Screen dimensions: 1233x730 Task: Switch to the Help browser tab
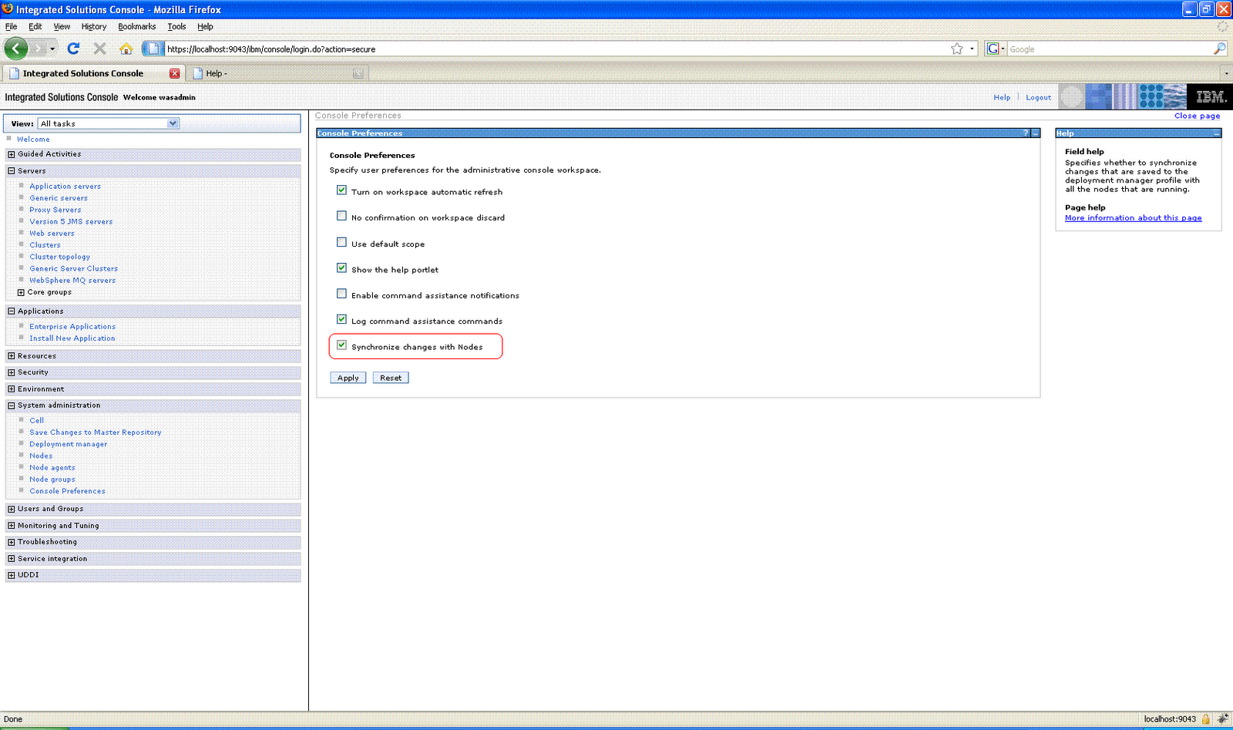[x=277, y=73]
